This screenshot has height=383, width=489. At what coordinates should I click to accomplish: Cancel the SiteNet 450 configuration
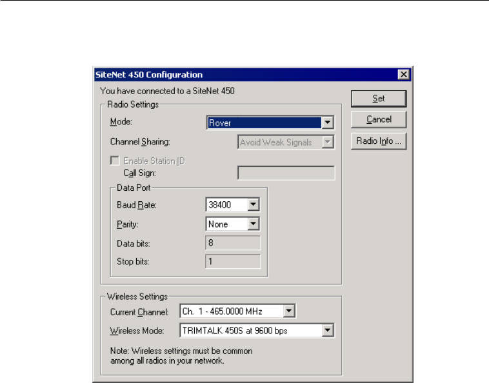click(x=379, y=120)
